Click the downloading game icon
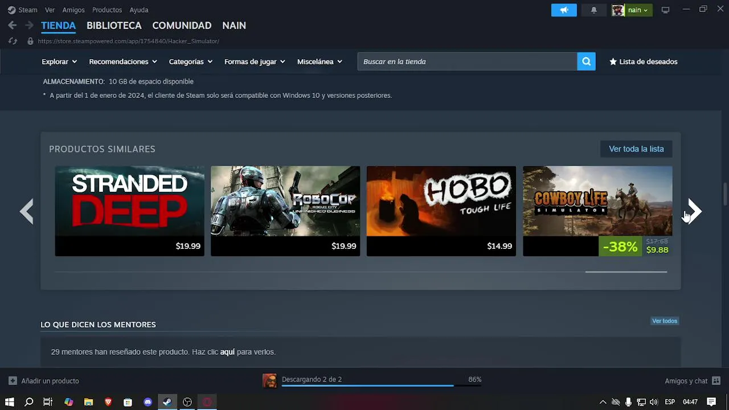729x410 pixels. coord(269,380)
